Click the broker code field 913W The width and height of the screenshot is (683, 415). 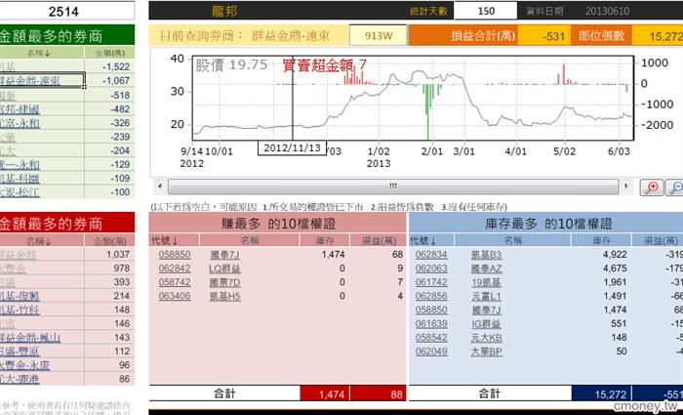[x=379, y=36]
